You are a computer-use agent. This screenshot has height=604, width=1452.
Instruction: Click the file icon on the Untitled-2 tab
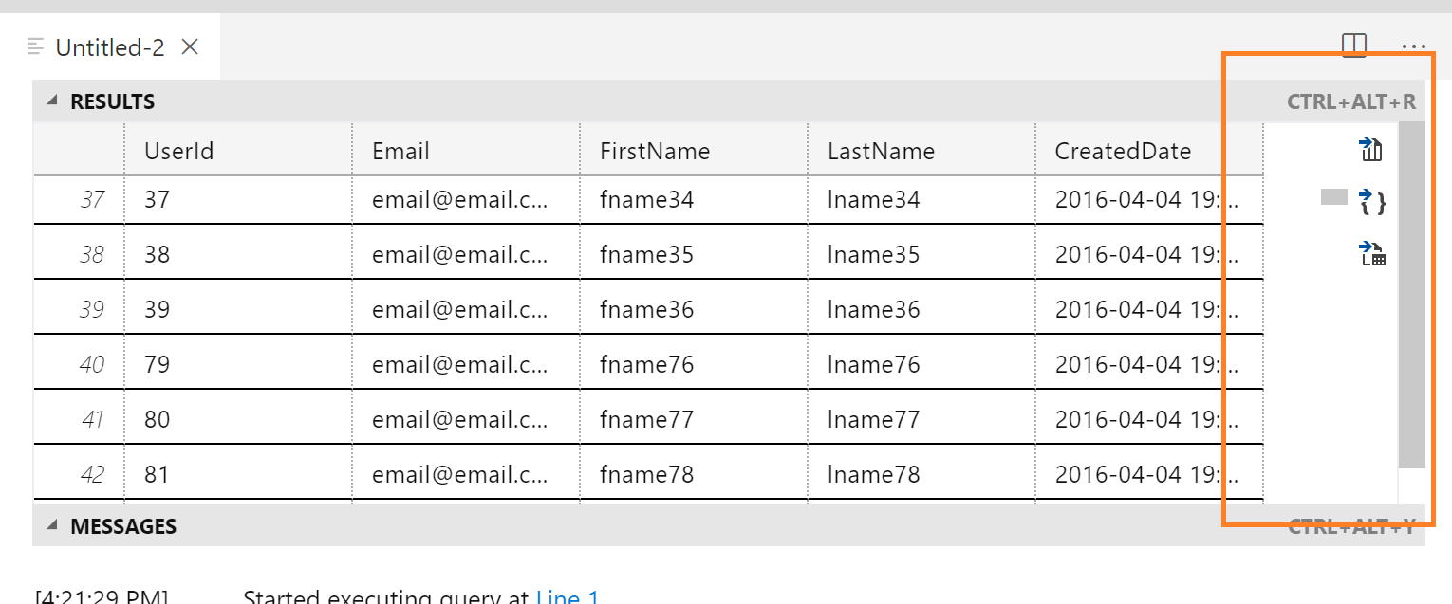36,46
